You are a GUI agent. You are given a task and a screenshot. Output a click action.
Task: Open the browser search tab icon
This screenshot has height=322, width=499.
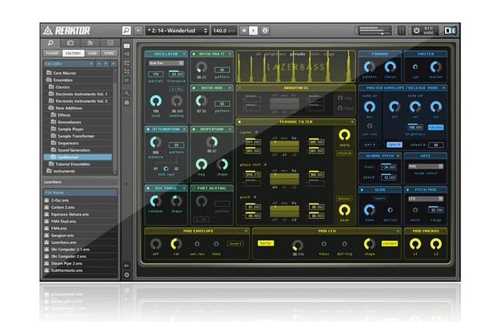click(50, 43)
